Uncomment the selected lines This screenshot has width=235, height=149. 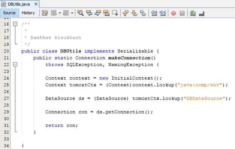[x=201, y=14]
